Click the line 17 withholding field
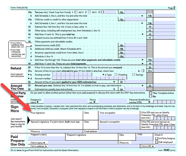The width and height of the screenshot is (186, 156). pos(164,38)
